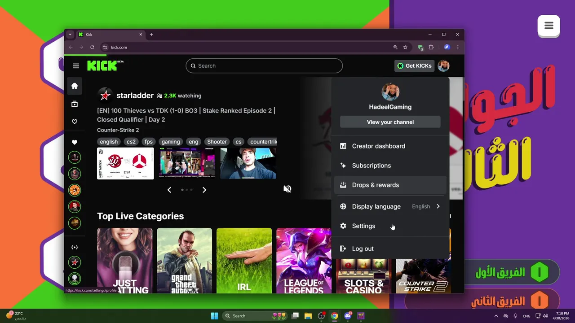The height and width of the screenshot is (323, 575).
Task: Open the Chrome Extensions puzzle icon
Action: click(x=431, y=47)
